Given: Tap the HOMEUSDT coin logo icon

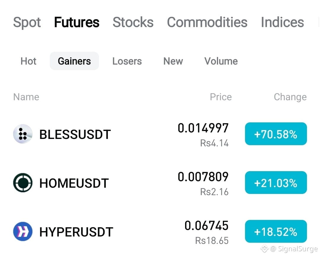Looking at the screenshot, I should point(23,183).
